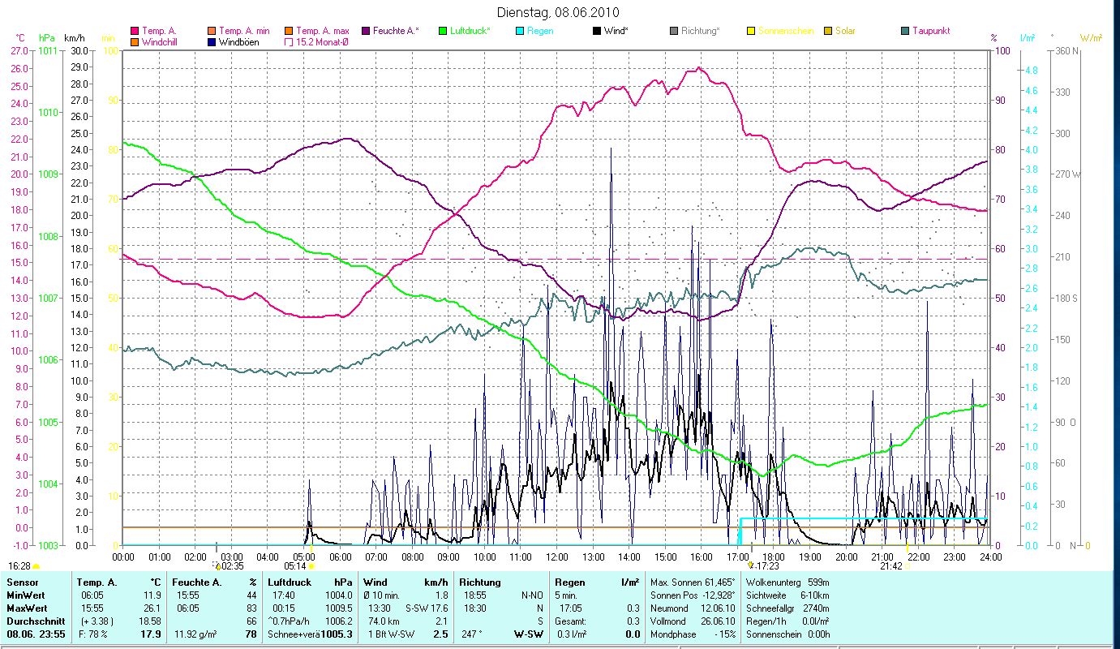Click the sun icon beside 16:28
Screen dimensions: 1120x649
(x=36, y=566)
